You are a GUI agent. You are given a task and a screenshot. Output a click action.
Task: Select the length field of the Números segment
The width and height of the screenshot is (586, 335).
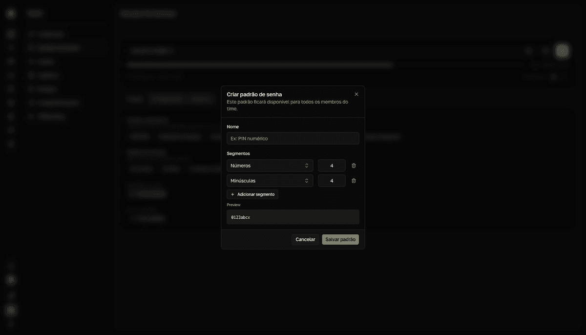332,166
